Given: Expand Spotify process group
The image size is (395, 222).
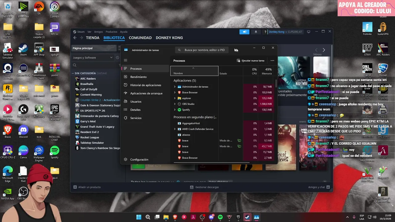Looking at the screenshot, I should pos(175,110).
